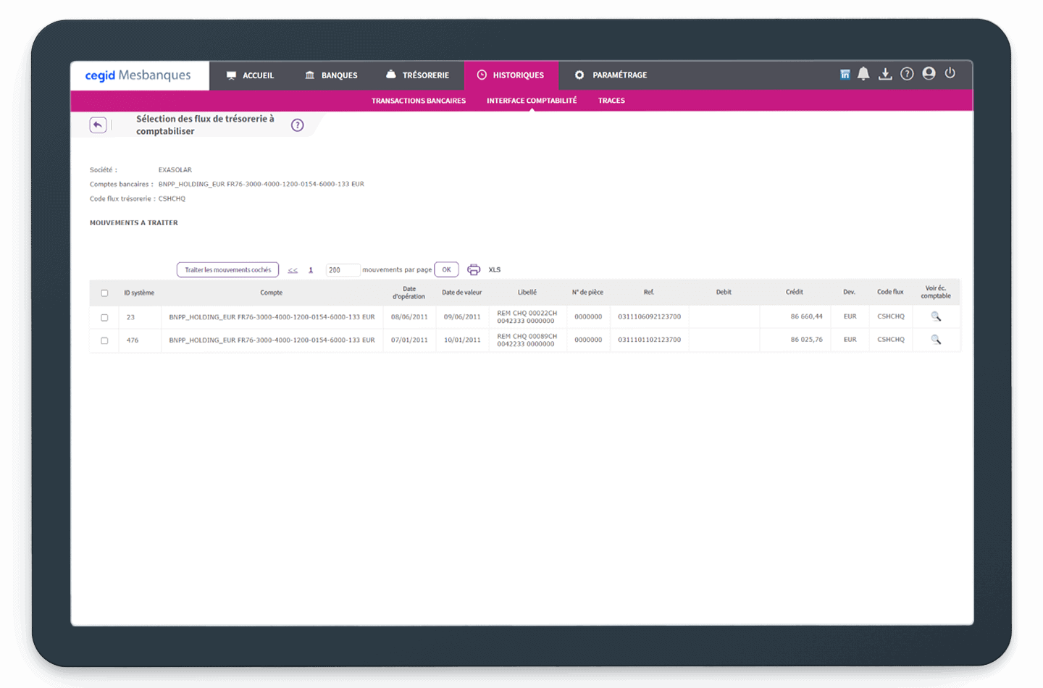Export the table via the XLS link
The width and height of the screenshot is (1043, 688).
click(495, 269)
